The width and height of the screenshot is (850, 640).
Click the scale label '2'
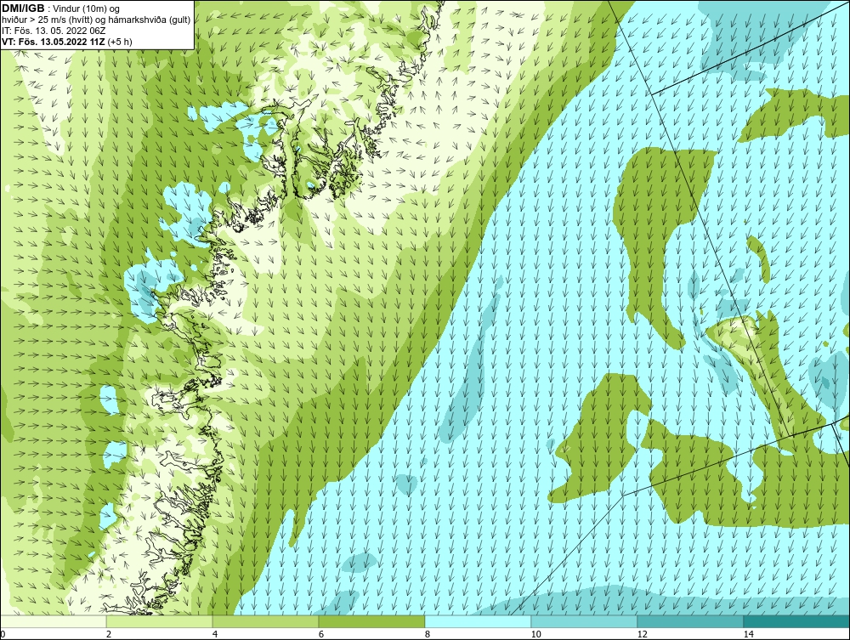pyautogui.click(x=109, y=634)
